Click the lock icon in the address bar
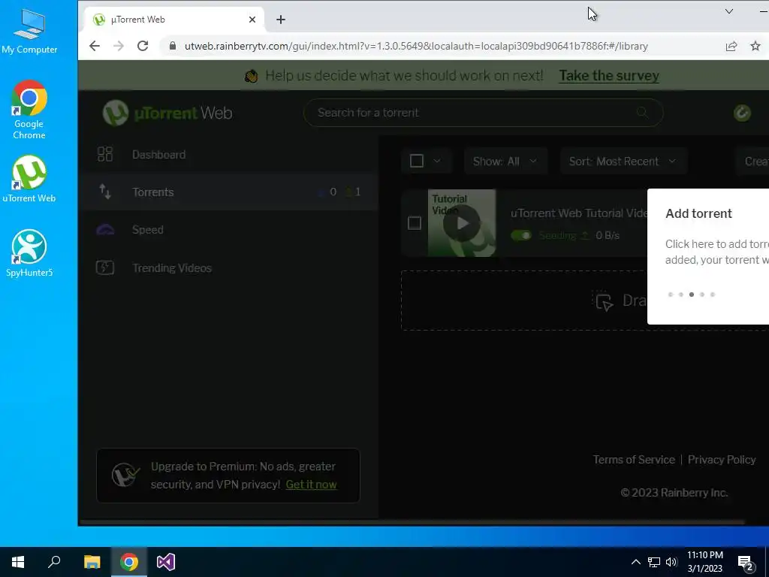The height and width of the screenshot is (577, 769). pyautogui.click(x=172, y=46)
